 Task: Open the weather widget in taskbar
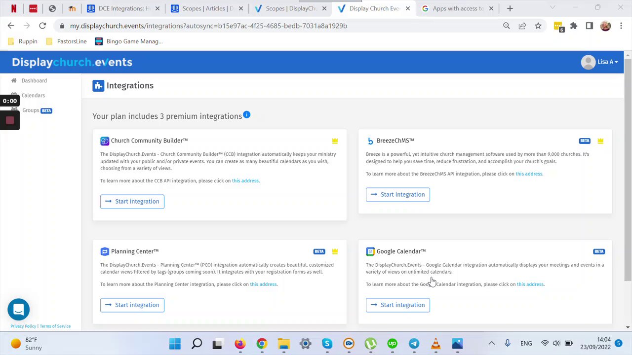point(27,344)
